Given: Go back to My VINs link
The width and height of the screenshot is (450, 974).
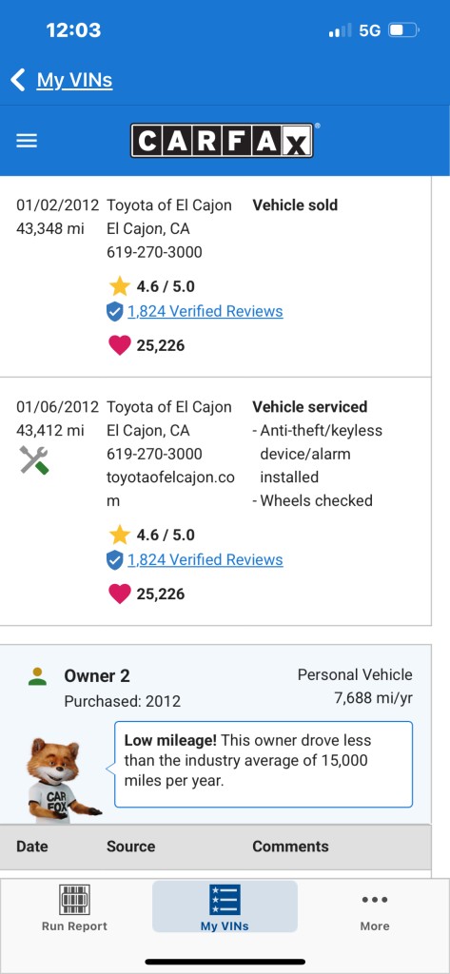Looking at the screenshot, I should (x=74, y=80).
